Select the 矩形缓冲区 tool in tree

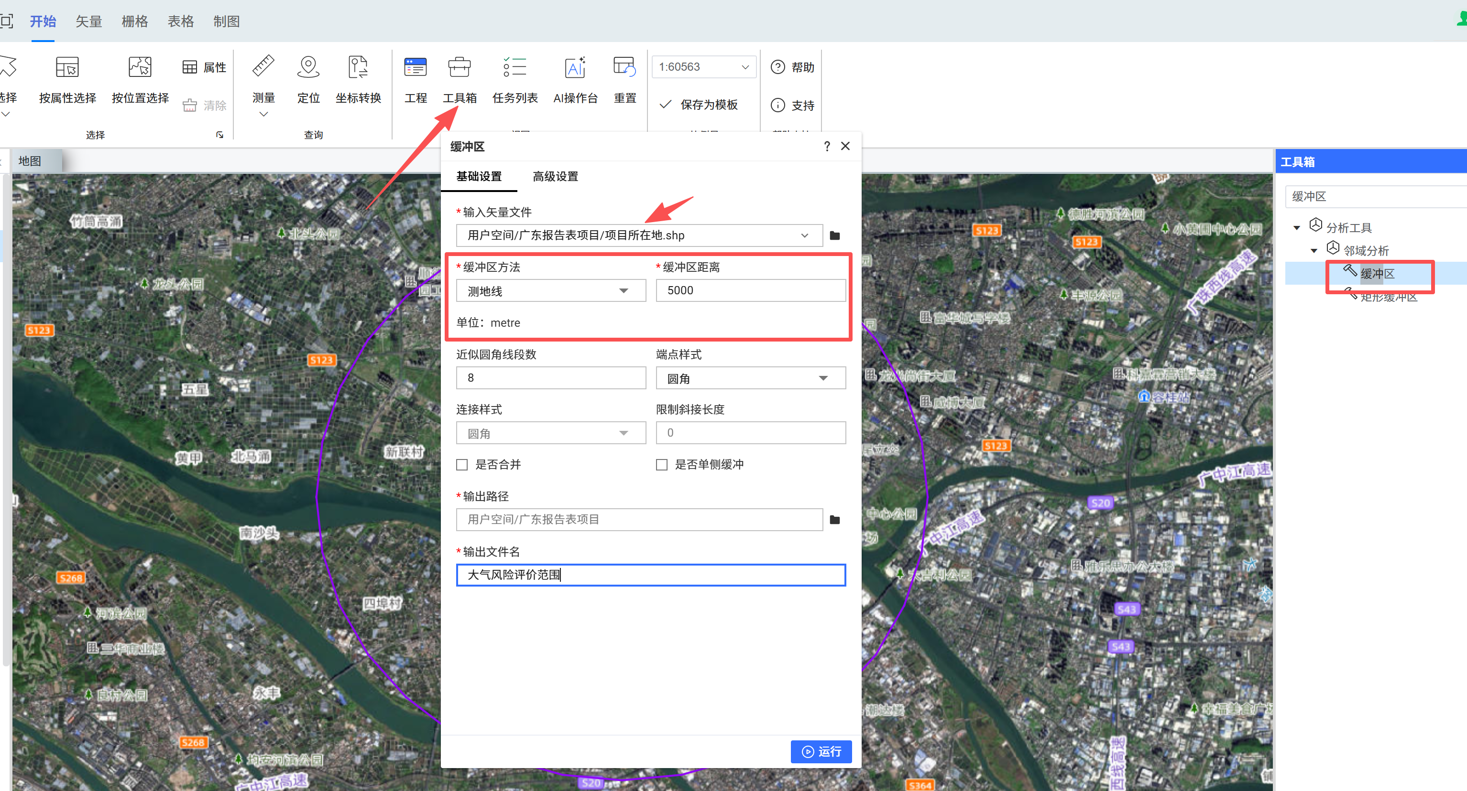pos(1389,297)
